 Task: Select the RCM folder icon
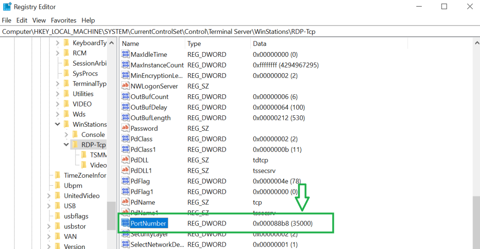click(x=67, y=53)
